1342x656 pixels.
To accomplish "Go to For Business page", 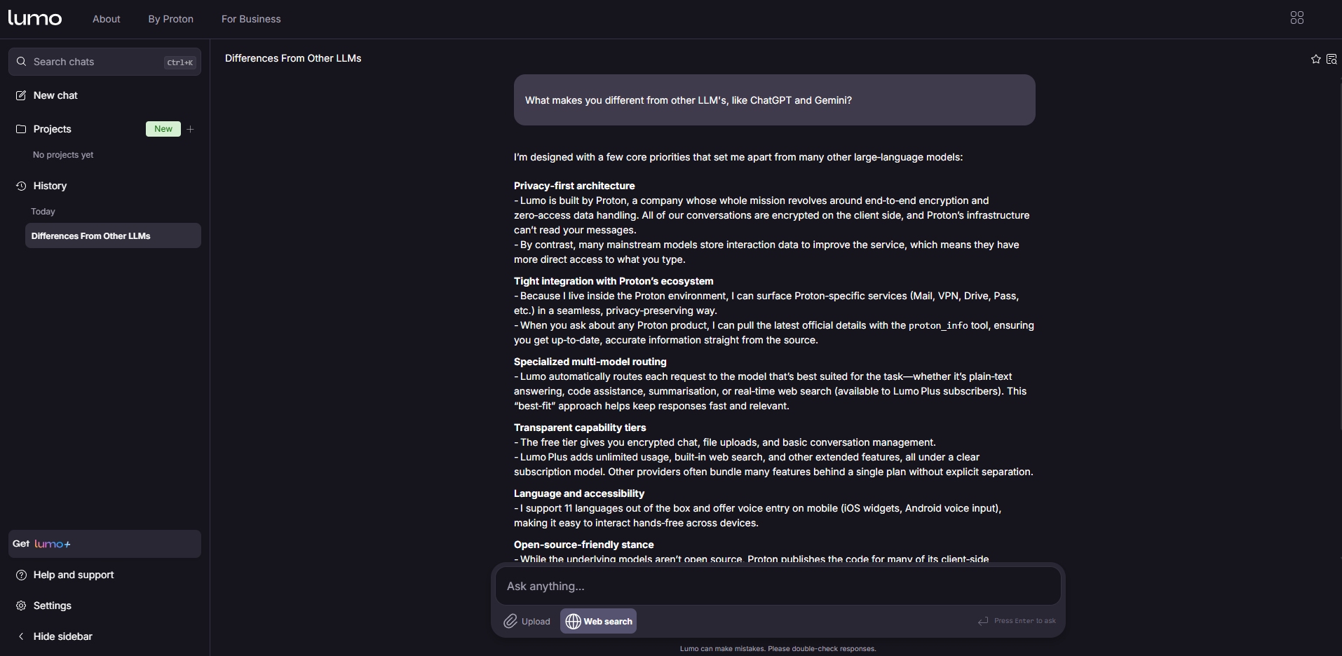I will (251, 19).
